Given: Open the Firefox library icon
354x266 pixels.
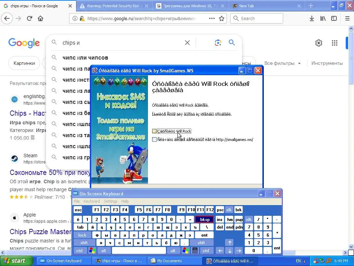Looking at the screenshot, I should click(323, 18).
